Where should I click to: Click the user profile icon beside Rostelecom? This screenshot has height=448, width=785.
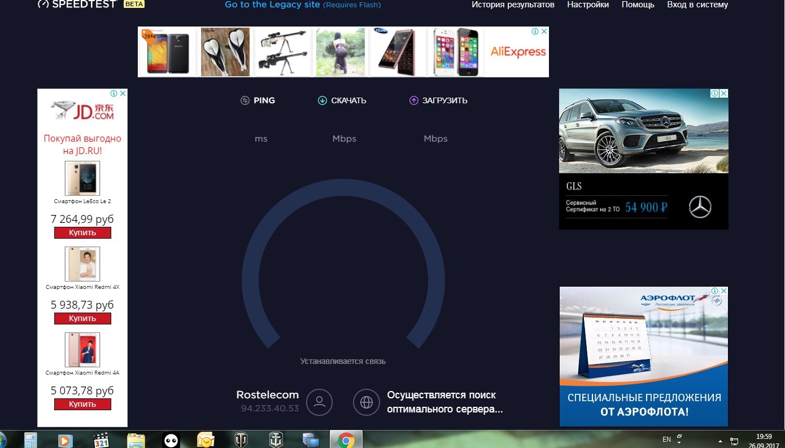(x=319, y=402)
